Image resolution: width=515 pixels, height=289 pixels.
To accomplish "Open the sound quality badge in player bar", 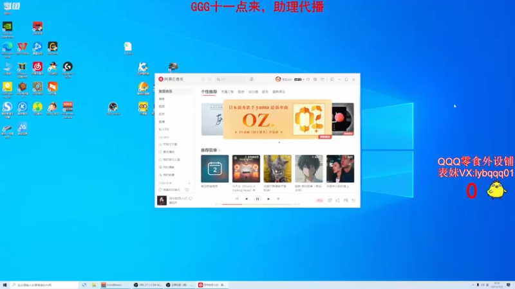I will [320, 200].
